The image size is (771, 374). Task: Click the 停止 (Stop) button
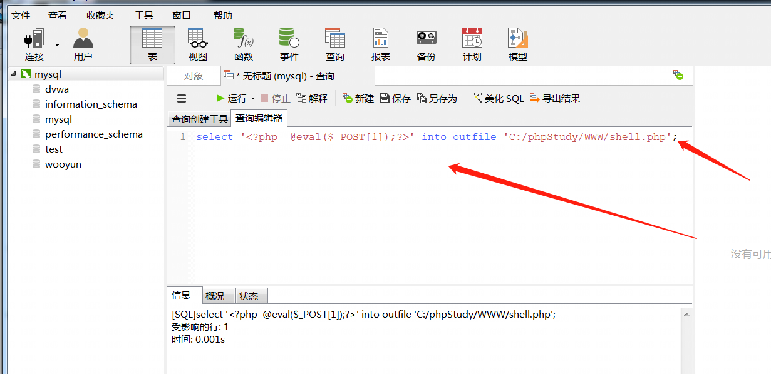click(x=275, y=98)
